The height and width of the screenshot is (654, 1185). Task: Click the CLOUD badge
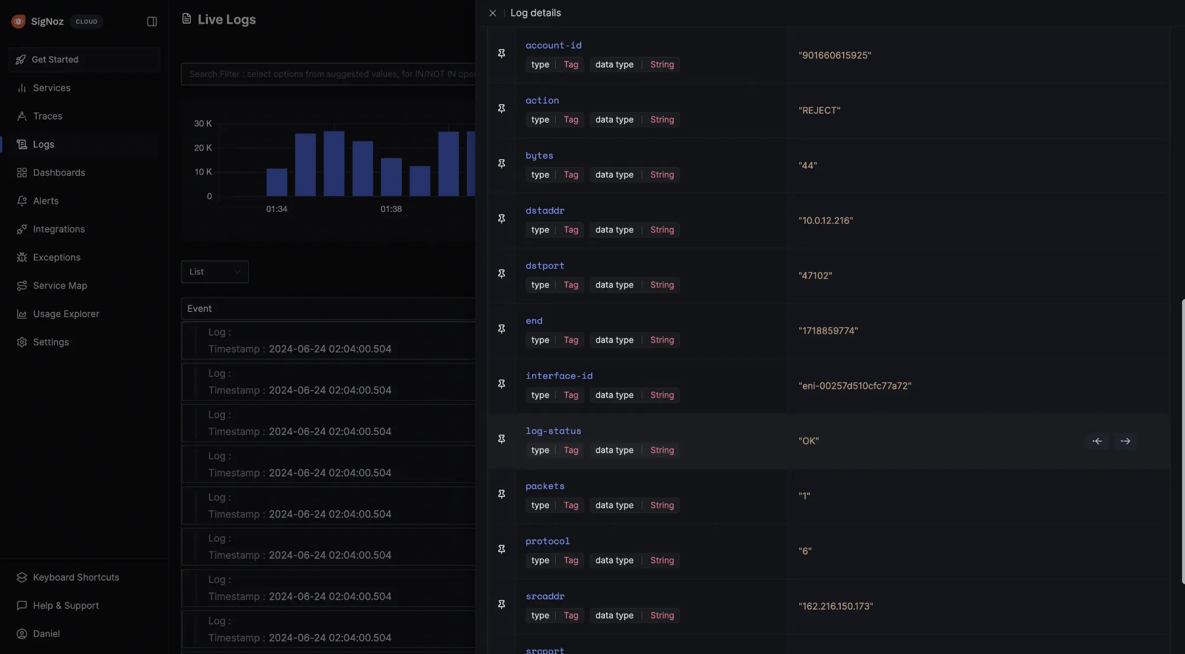[87, 21]
